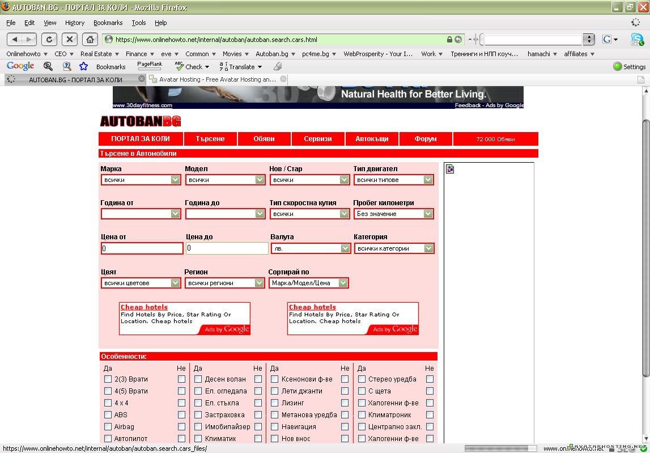
Task: Open the History menu
Action: coord(74,23)
